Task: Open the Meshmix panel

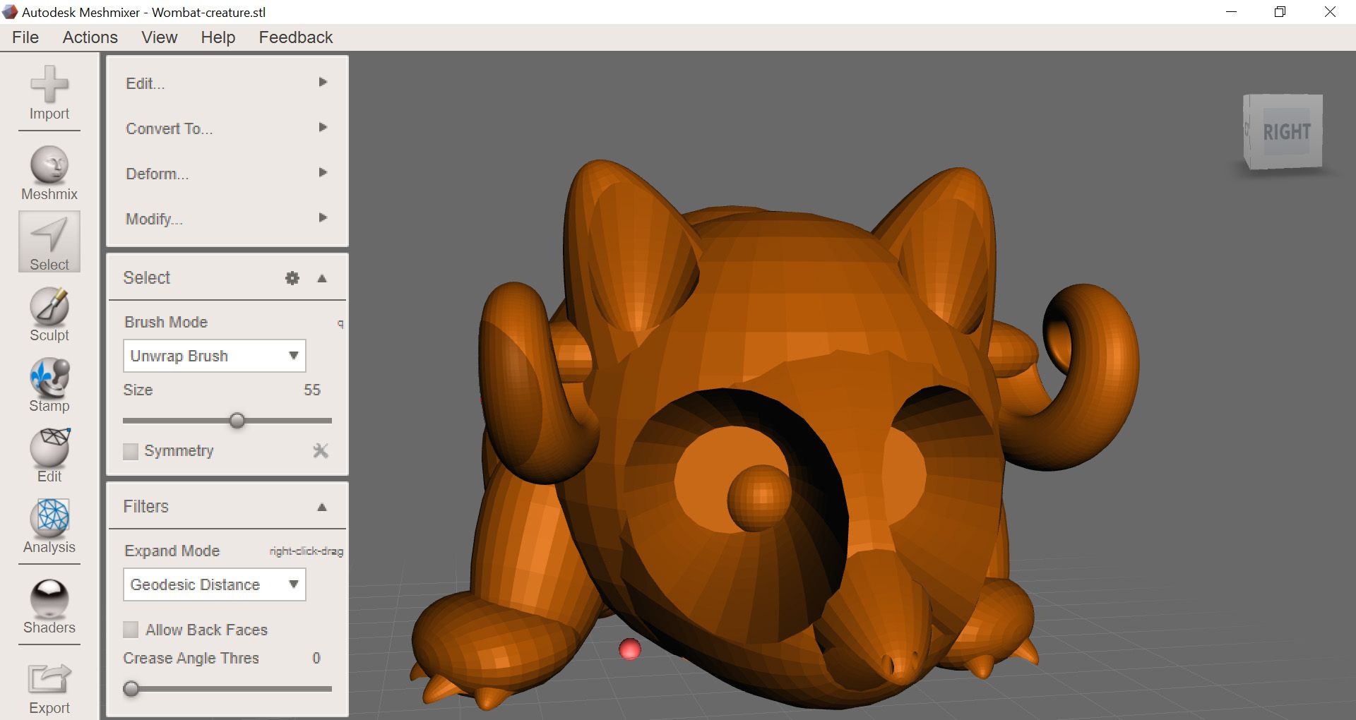Action: (48, 172)
